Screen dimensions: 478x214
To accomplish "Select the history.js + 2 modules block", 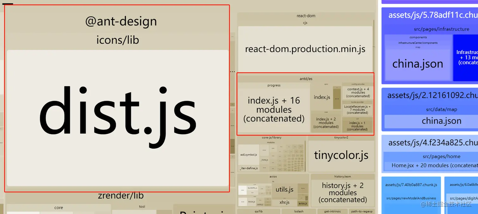I will (343, 193).
